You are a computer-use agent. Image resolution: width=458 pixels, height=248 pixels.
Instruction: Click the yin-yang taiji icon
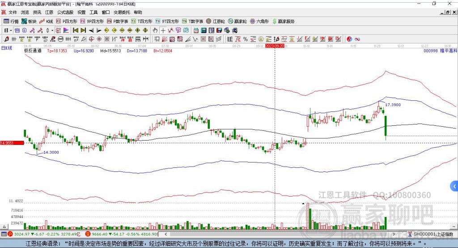click(349, 39)
